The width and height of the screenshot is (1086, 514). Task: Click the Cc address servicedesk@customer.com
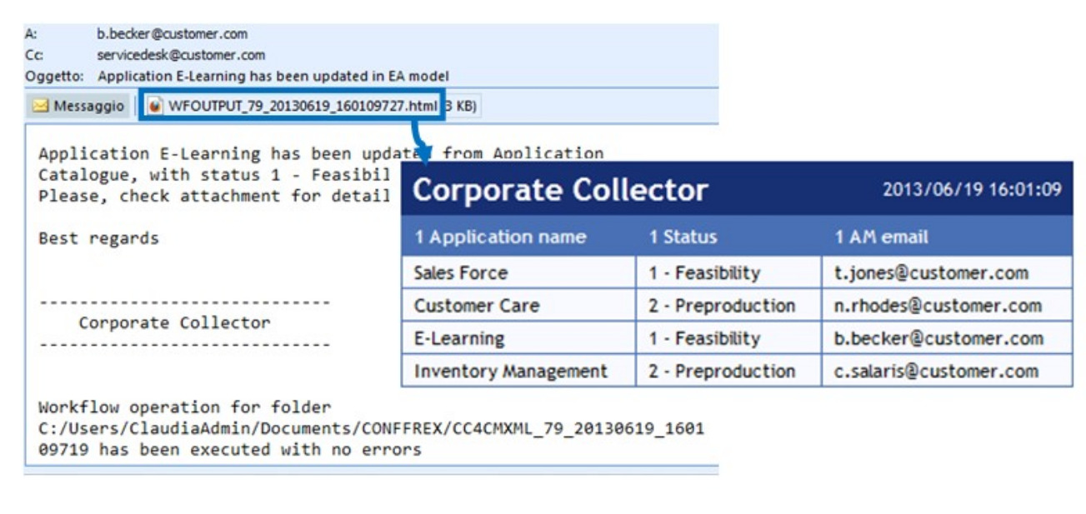[x=181, y=56]
